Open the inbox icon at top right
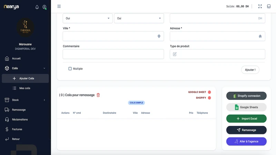 [269, 6]
